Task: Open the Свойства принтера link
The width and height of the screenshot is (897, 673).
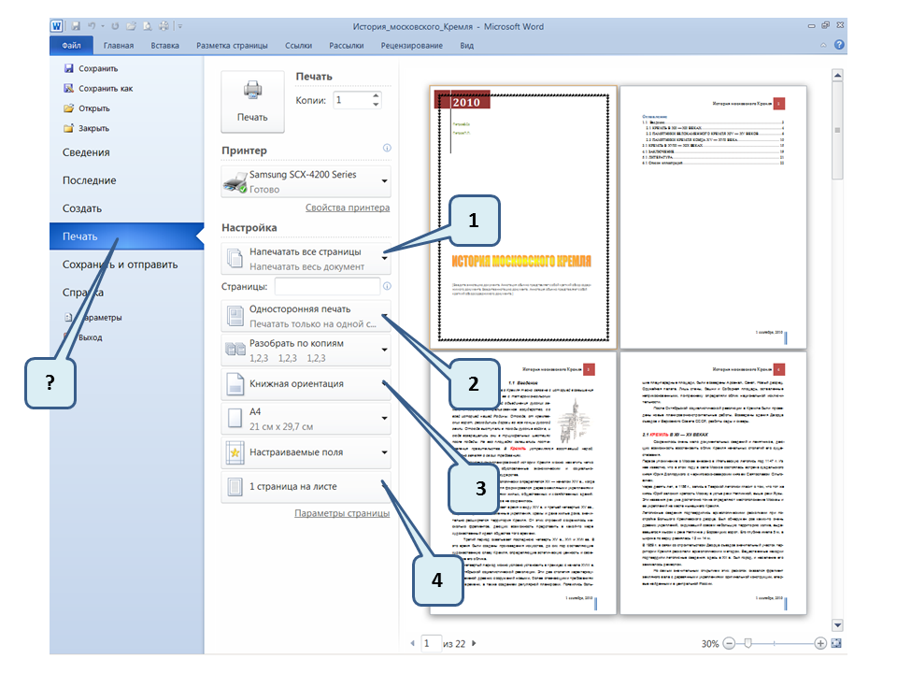Action: tap(347, 208)
